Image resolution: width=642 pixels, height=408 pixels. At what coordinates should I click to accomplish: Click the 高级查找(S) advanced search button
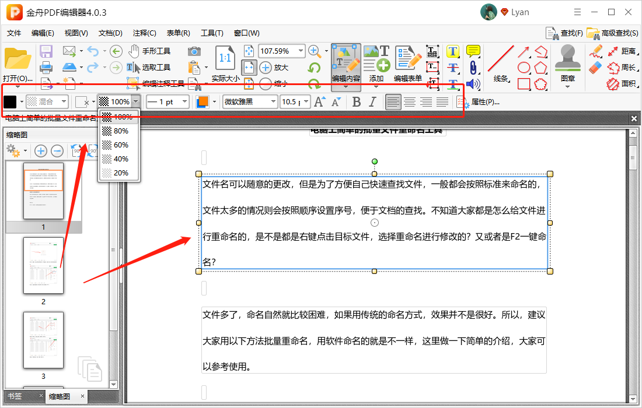pos(612,33)
